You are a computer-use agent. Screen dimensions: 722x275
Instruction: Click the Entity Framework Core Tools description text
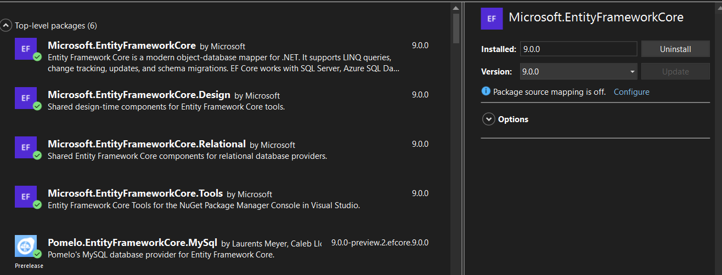click(204, 205)
